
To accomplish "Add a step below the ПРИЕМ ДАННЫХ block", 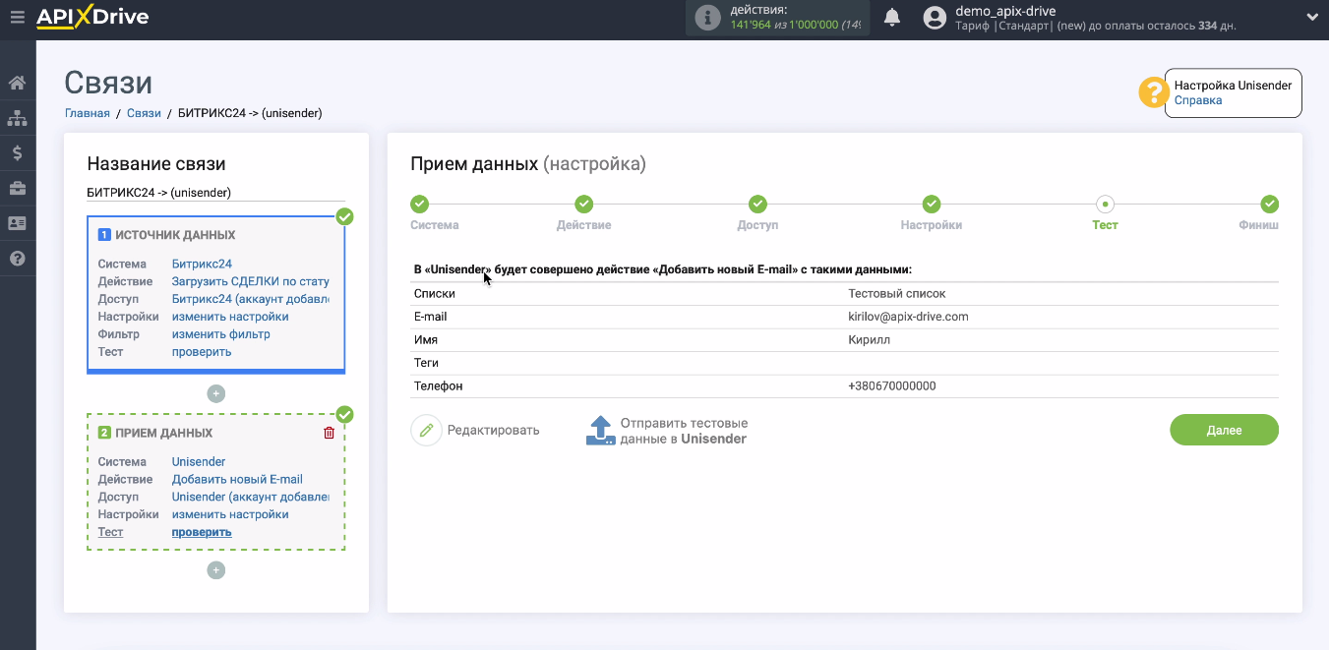I will tap(216, 570).
